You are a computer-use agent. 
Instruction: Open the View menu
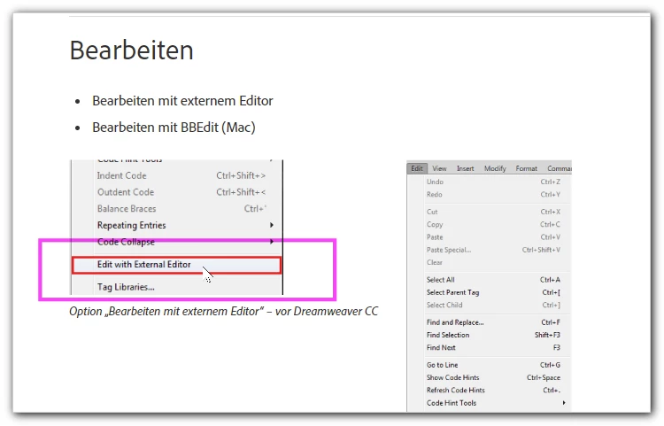coord(439,168)
